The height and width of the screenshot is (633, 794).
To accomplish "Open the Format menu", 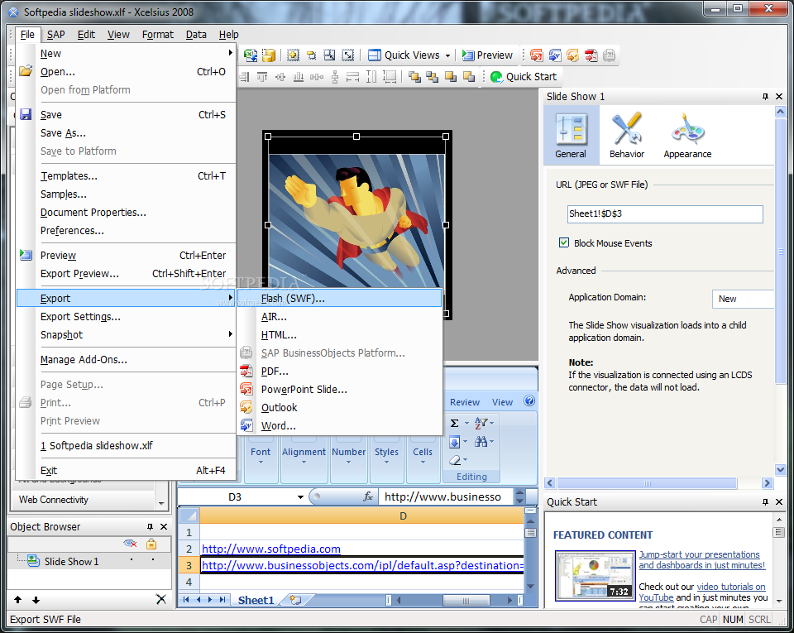I will pyautogui.click(x=157, y=35).
